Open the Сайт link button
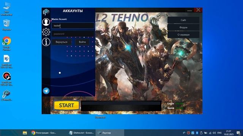 click(x=183, y=20)
